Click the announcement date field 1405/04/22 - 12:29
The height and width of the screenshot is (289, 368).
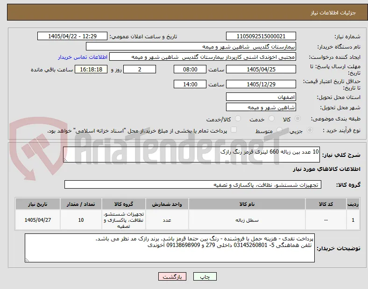click(x=72, y=36)
